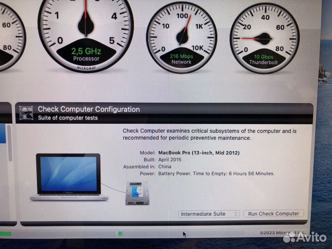Click the Thunderbolt gauge showing 10 Gbps
The image size is (332, 249).
[265, 38]
